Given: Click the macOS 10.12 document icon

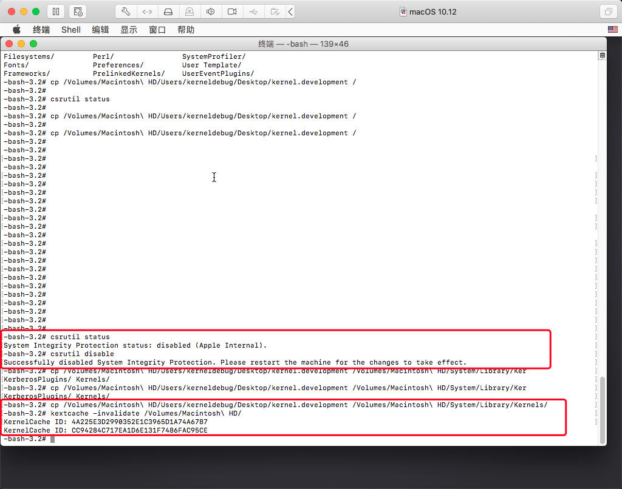Looking at the screenshot, I should pos(403,12).
